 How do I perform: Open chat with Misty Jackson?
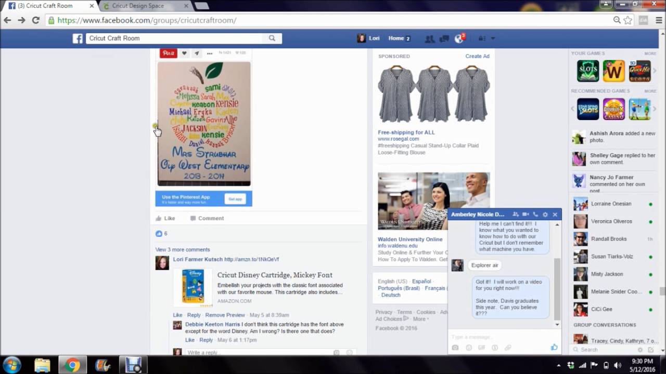613,274
